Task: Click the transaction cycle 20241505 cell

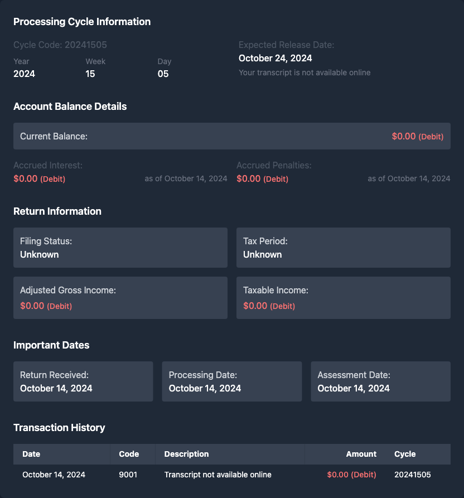Action: (412, 475)
